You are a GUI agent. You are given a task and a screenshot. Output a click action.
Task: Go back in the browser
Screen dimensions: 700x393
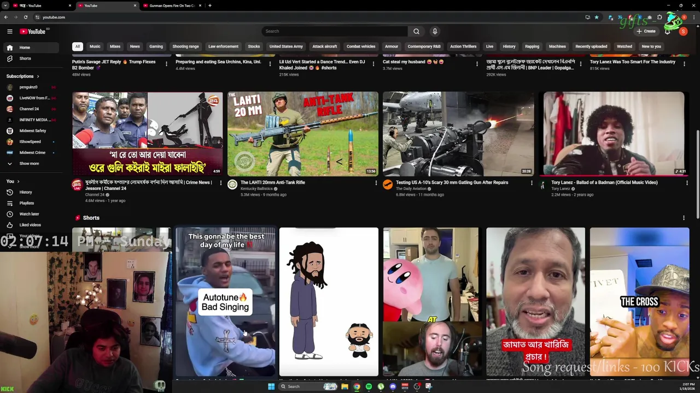click(6, 17)
